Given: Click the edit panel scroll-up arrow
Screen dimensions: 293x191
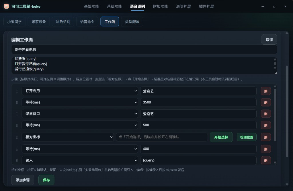Looking at the screenshot, I should [287, 33].
